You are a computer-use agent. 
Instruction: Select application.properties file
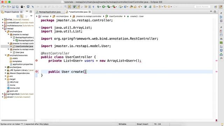pyautogui.click(x=23, y=64)
